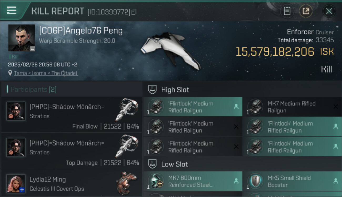342x197 pixels.
Task: Open the Tama solar system link
Action: point(20,73)
